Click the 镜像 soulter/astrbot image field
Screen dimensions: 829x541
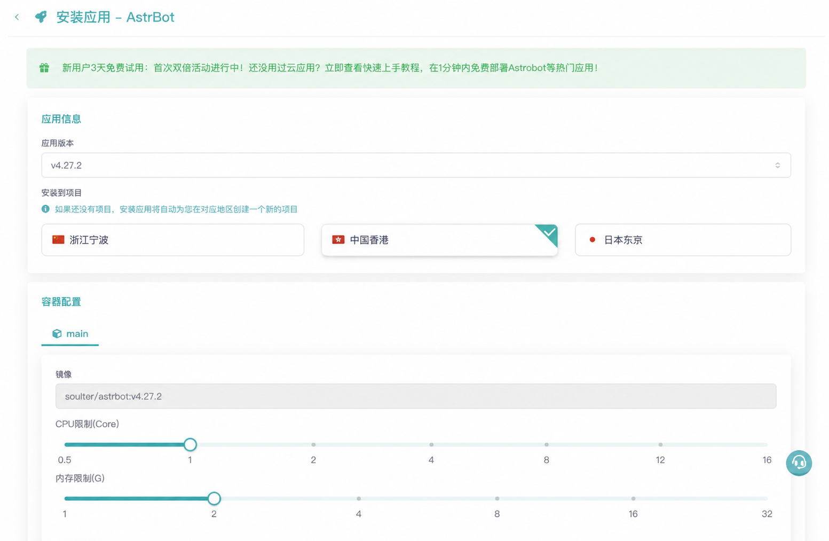416,396
